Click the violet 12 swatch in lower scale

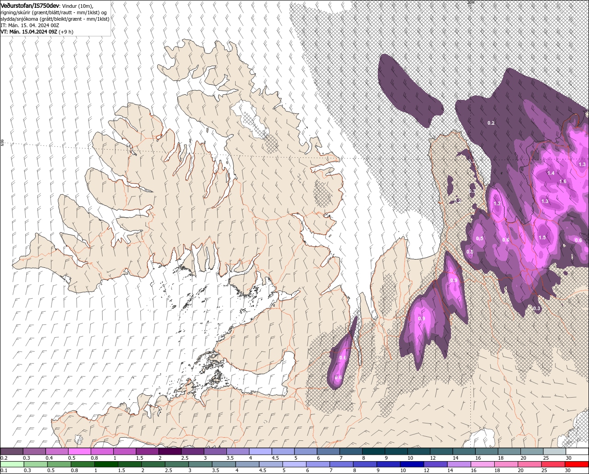click(x=435, y=464)
